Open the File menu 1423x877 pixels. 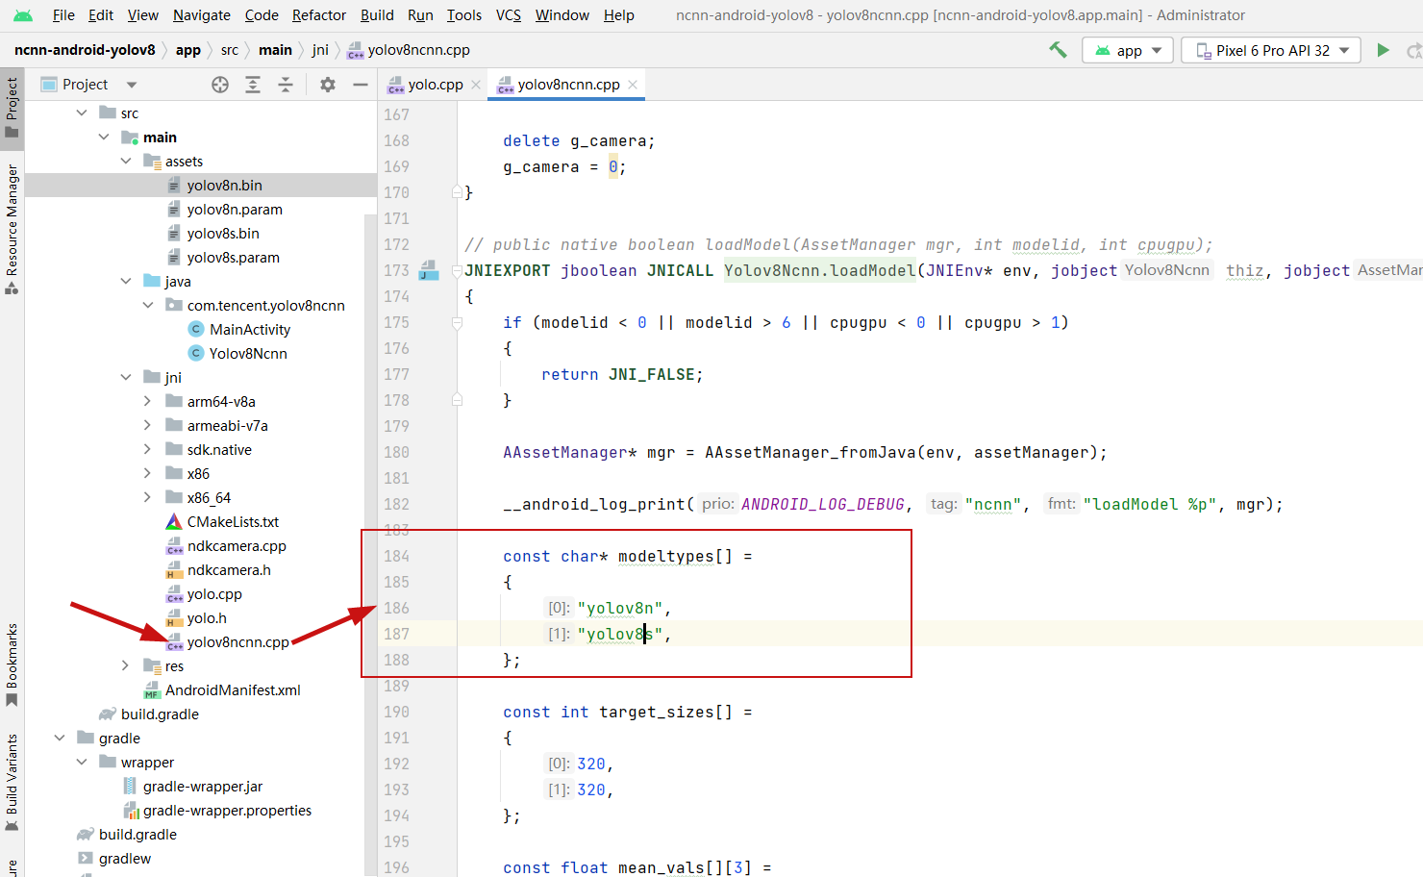pos(63,15)
